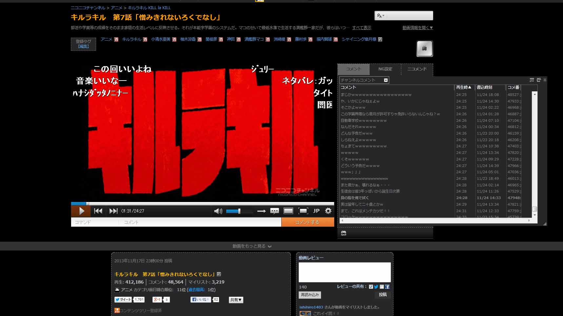Adjust the volume slider

coord(239,211)
